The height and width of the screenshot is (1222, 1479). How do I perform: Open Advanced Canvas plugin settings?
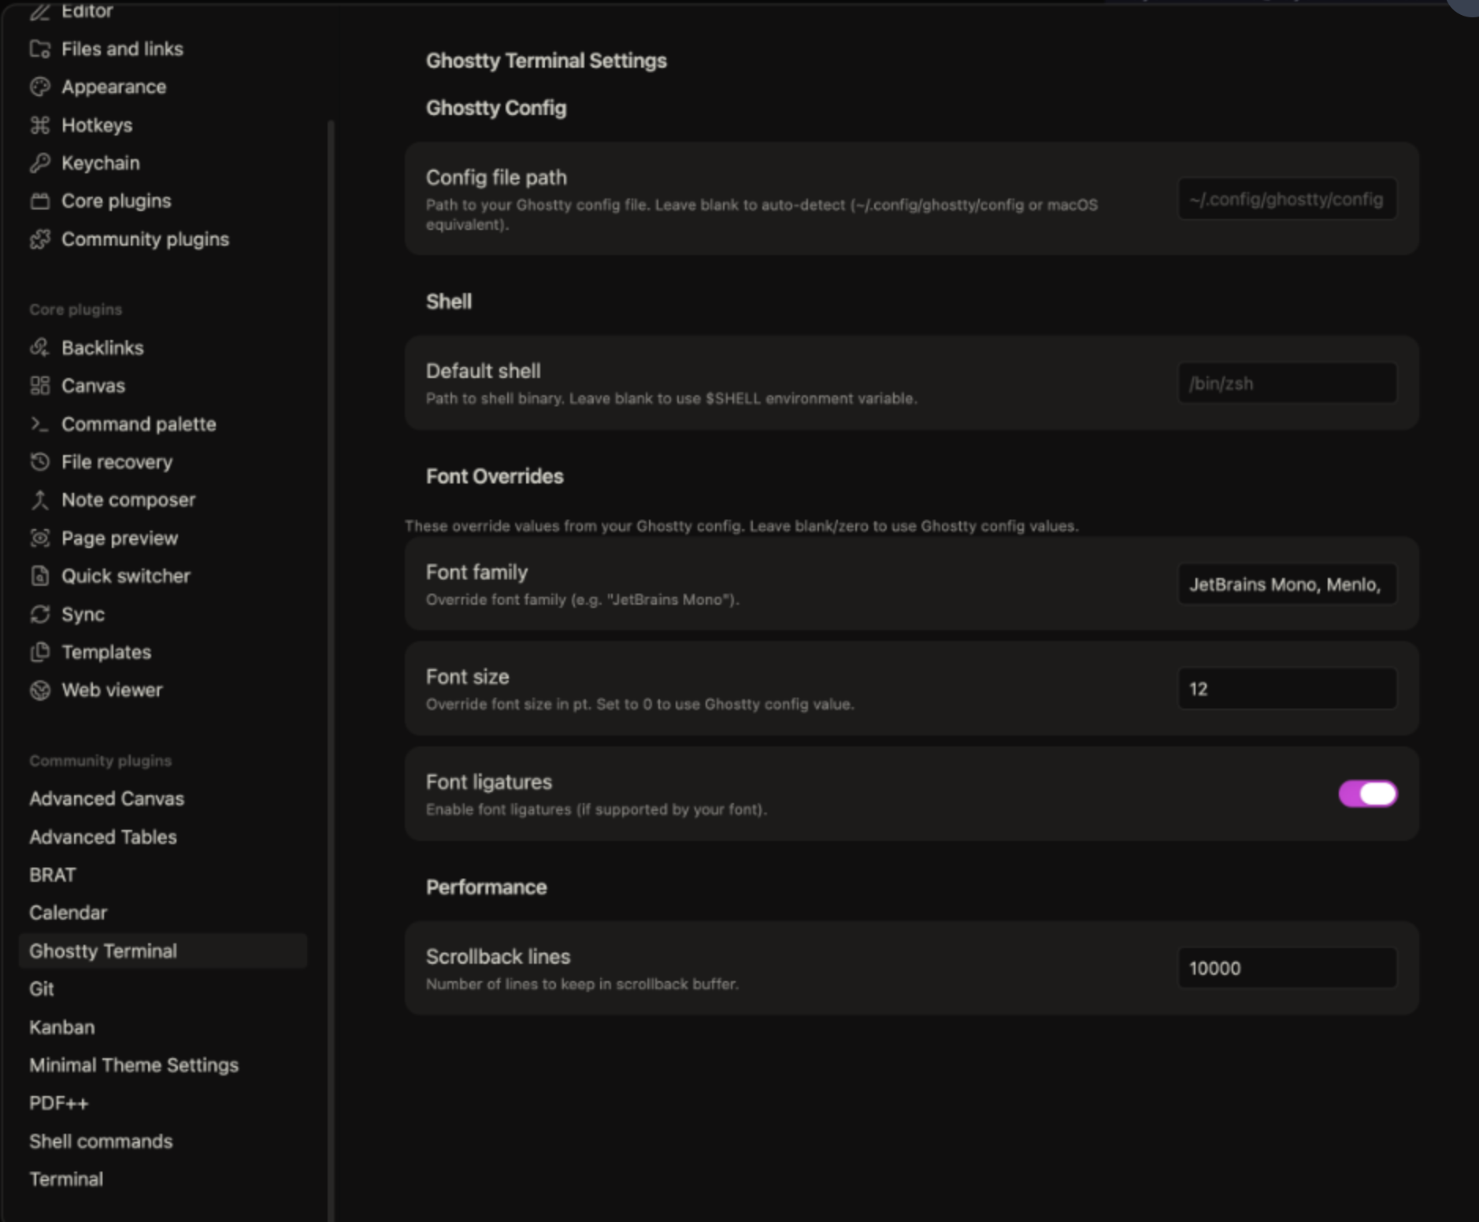163,799
